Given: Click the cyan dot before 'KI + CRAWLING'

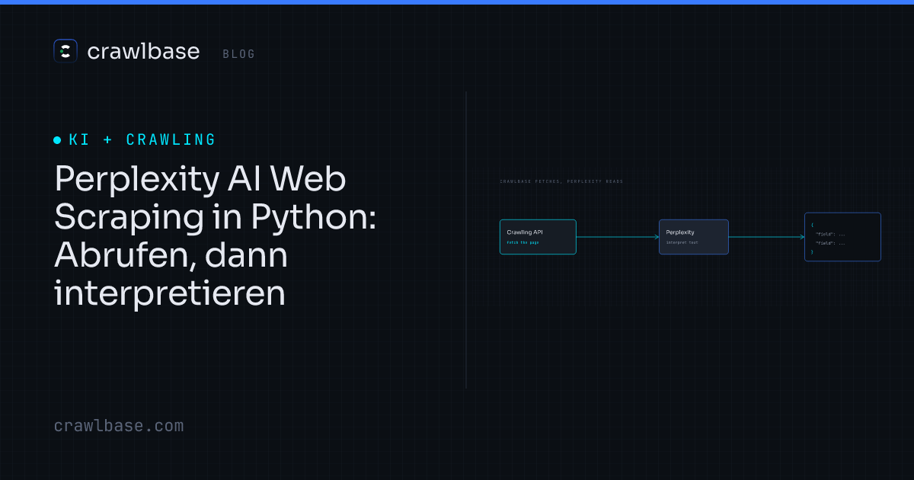Looking at the screenshot, I should (x=57, y=140).
